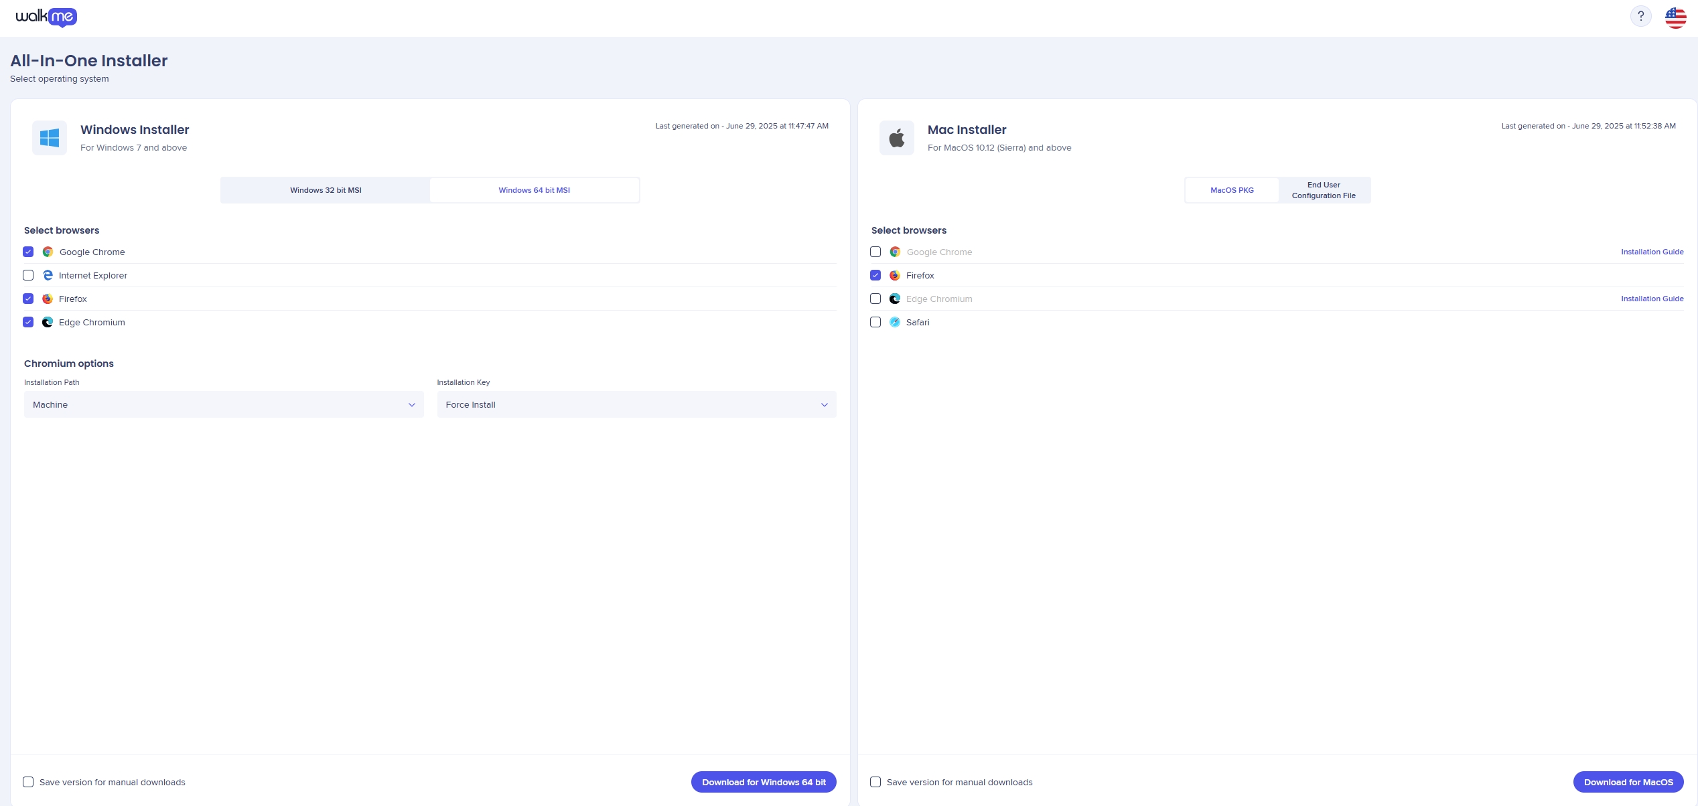
Task: Uncheck Google Chrome for Windows installer
Action: coord(28,252)
